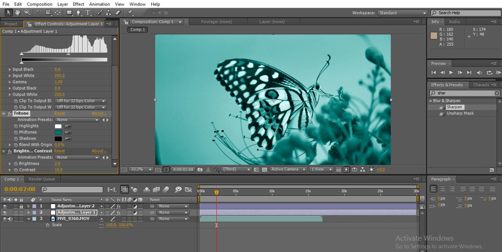Choose the Eraser tool
Screen dimensions: 502x252
coord(117,12)
